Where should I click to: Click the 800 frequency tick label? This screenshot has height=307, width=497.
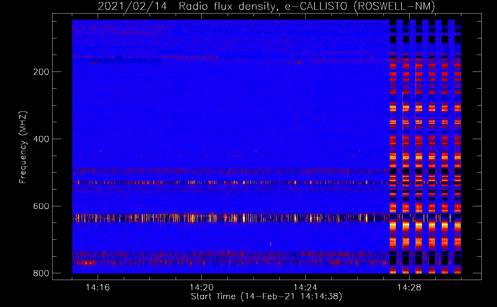point(41,273)
